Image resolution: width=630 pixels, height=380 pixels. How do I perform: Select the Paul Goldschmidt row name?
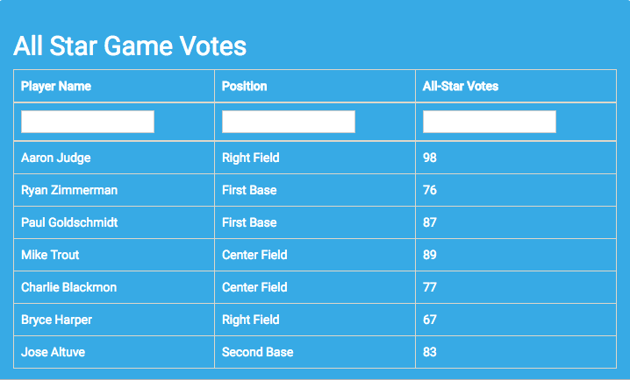tap(114, 222)
